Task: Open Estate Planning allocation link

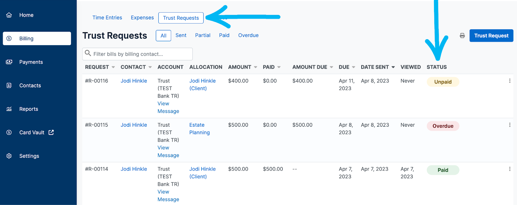Action: pyautogui.click(x=199, y=129)
